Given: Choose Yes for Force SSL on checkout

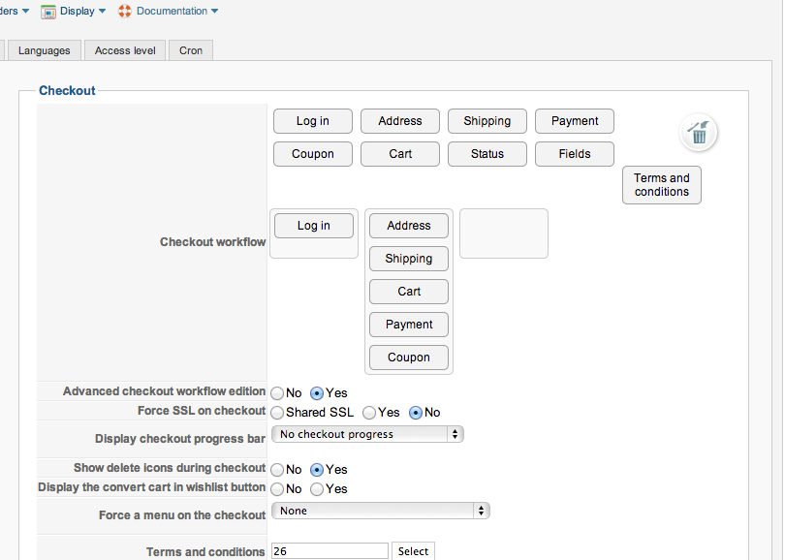Looking at the screenshot, I should (369, 413).
